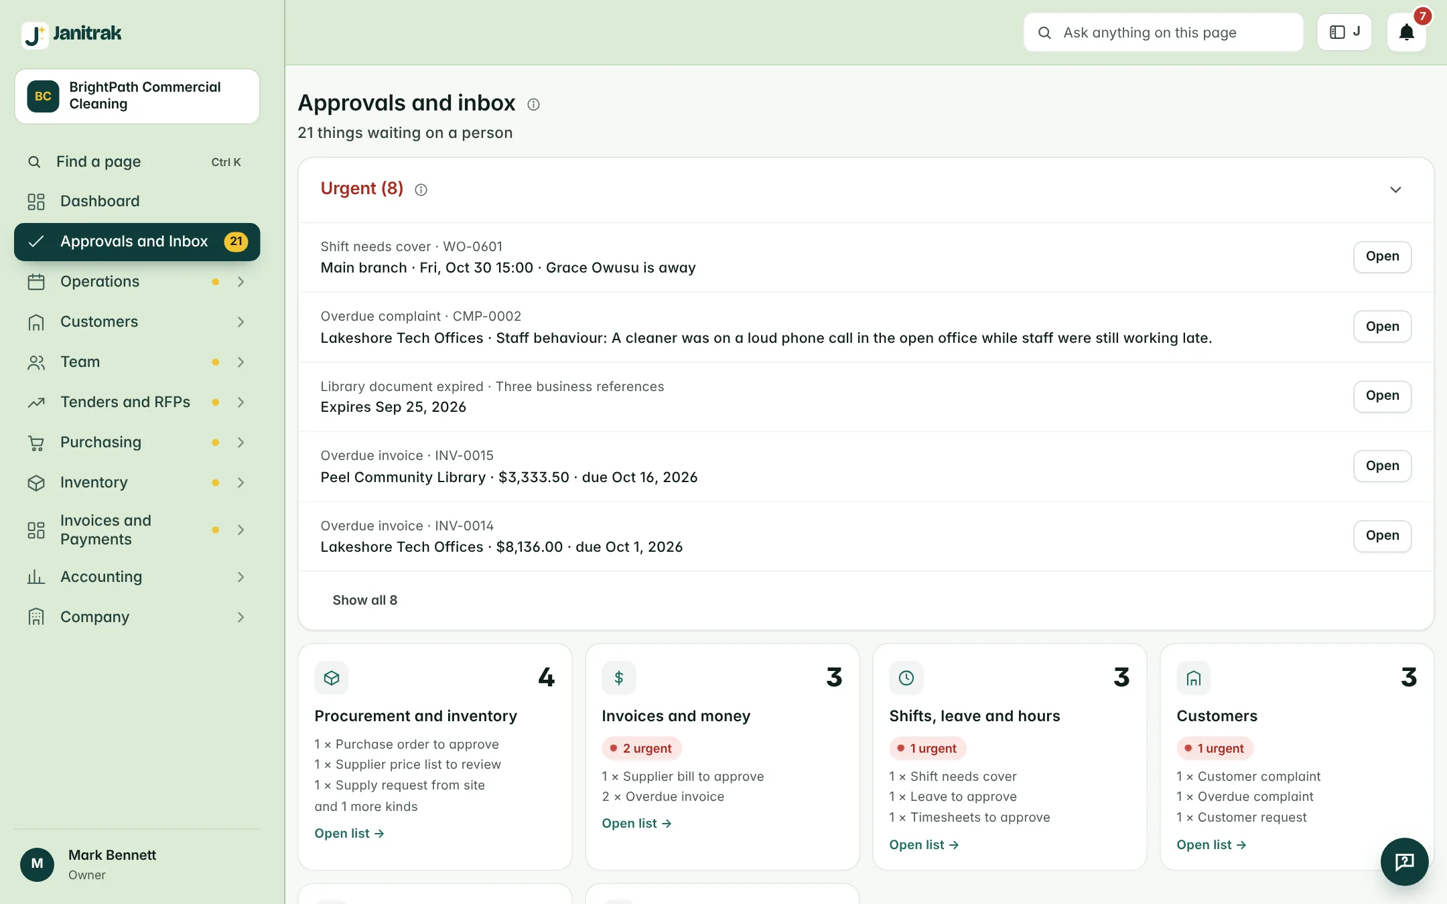Open overdue invoice INV-0015
Screen dimensions: 1447x904
(1382, 466)
